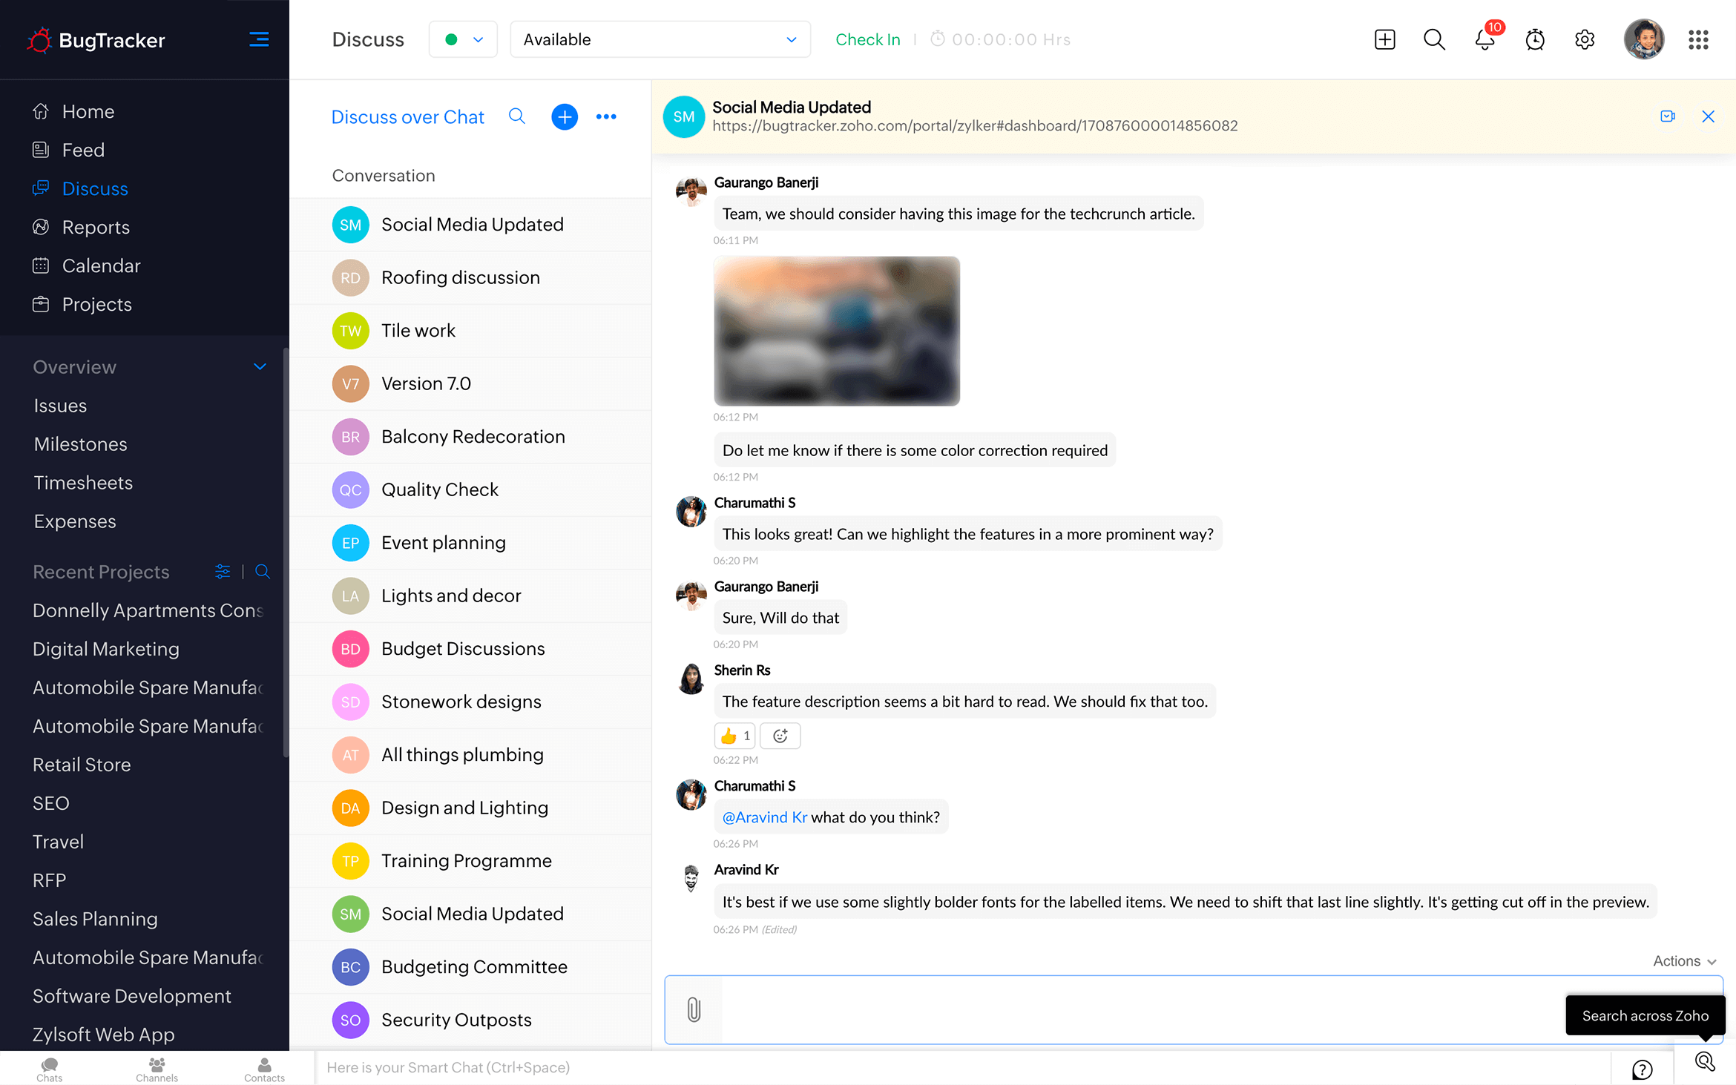
Task: Click the Recent Projects filter icon
Action: (x=222, y=572)
